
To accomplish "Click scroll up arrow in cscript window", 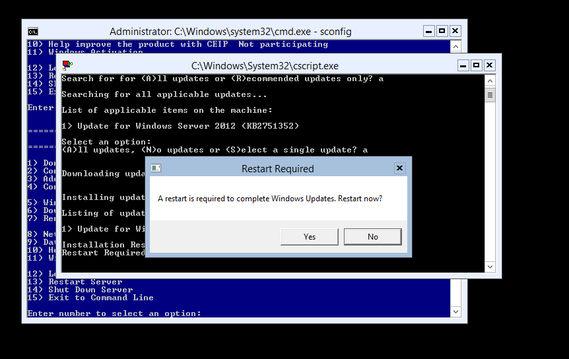I will point(490,81).
